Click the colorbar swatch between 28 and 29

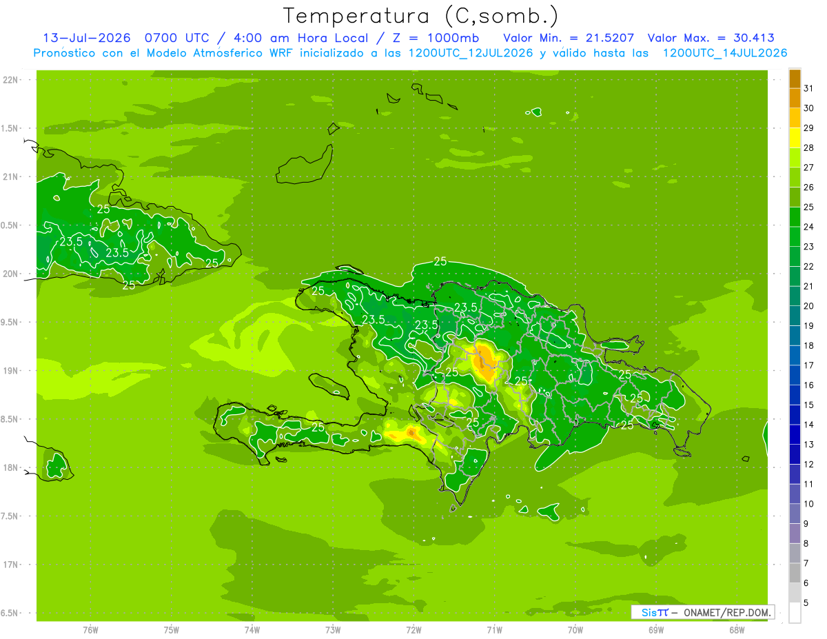click(795, 138)
